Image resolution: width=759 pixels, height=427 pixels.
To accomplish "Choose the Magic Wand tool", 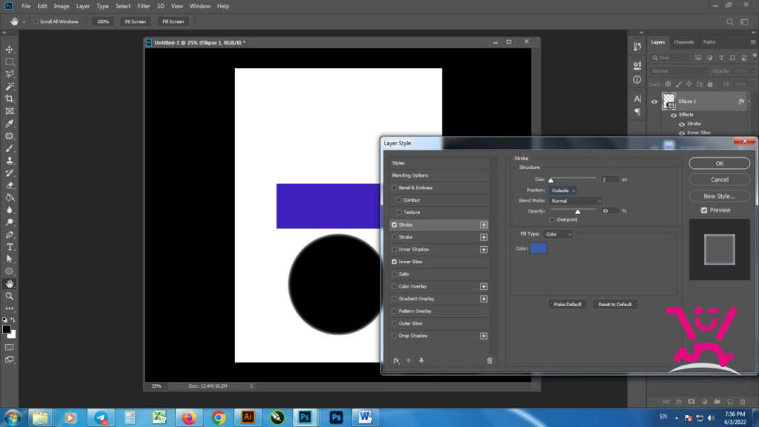I will pyautogui.click(x=9, y=87).
